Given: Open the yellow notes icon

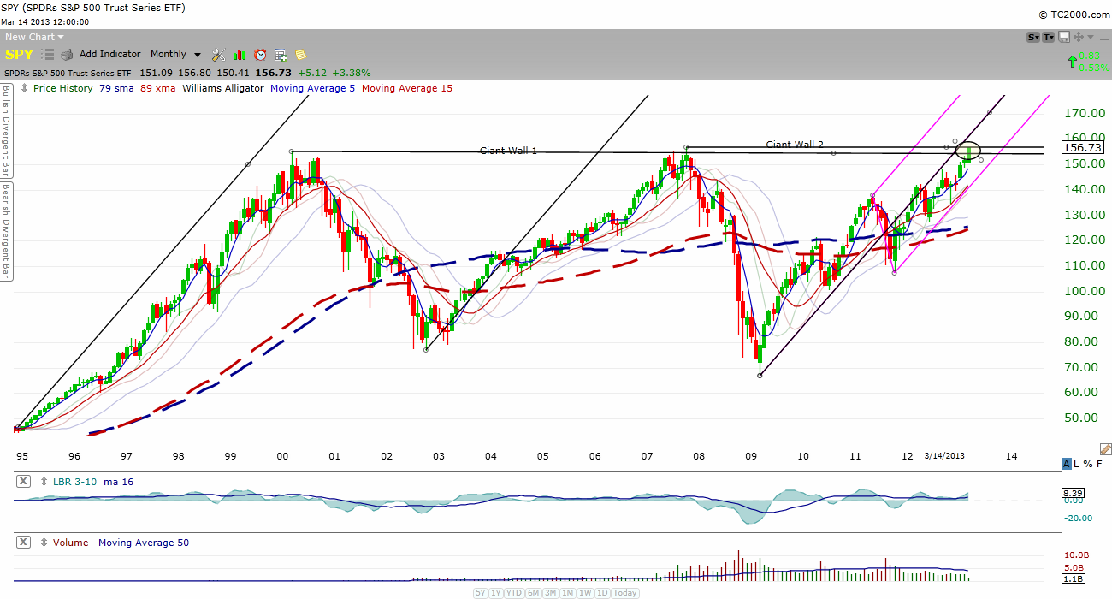Looking at the screenshot, I should point(301,54).
